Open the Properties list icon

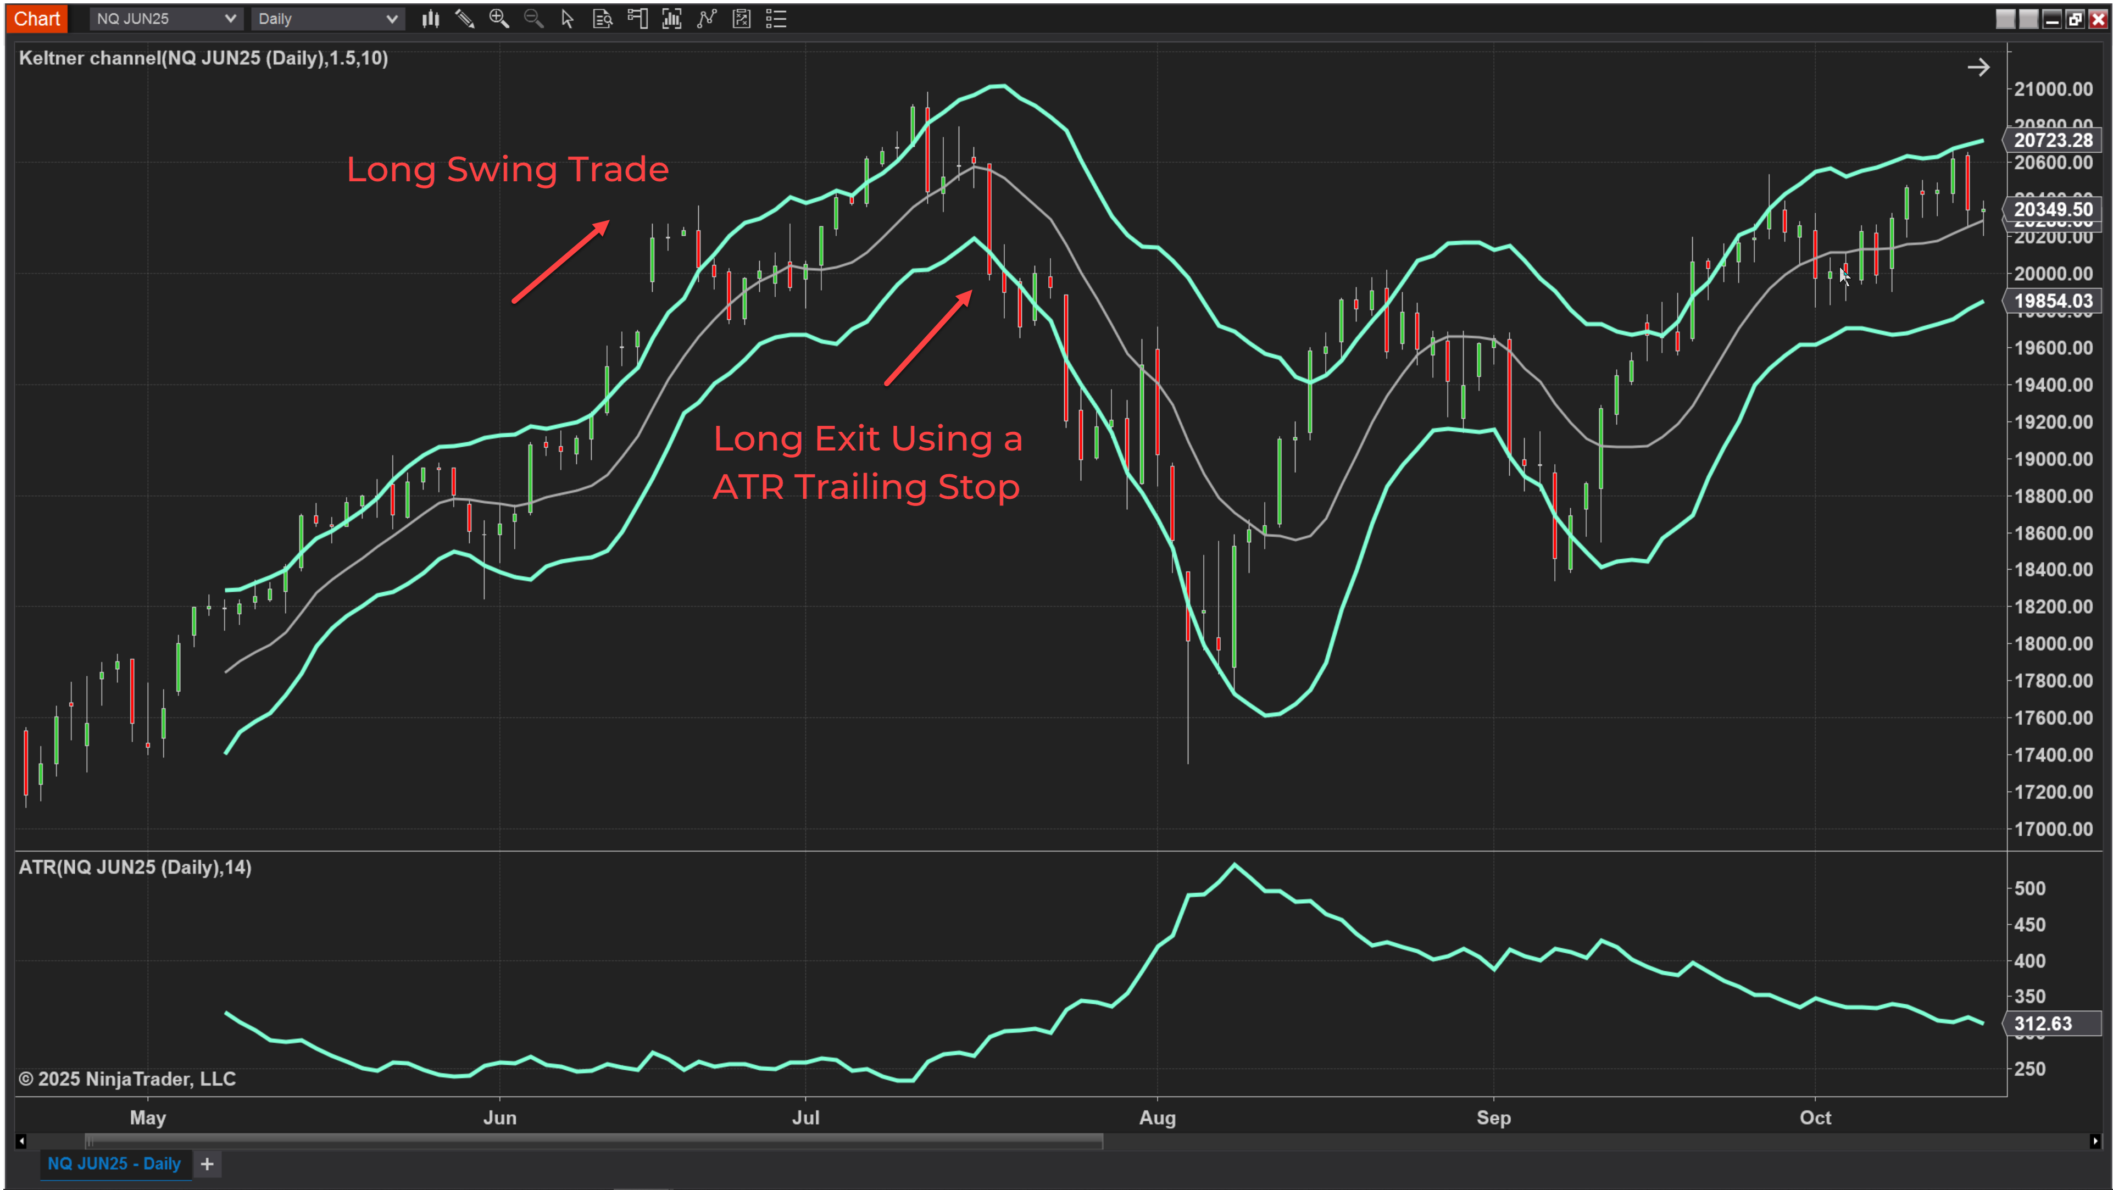[x=776, y=19]
